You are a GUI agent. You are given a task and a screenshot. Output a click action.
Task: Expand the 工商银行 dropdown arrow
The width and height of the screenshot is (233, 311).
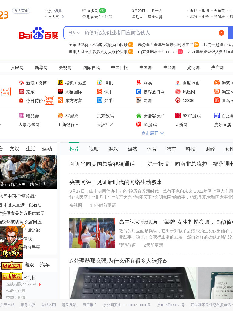point(77,125)
